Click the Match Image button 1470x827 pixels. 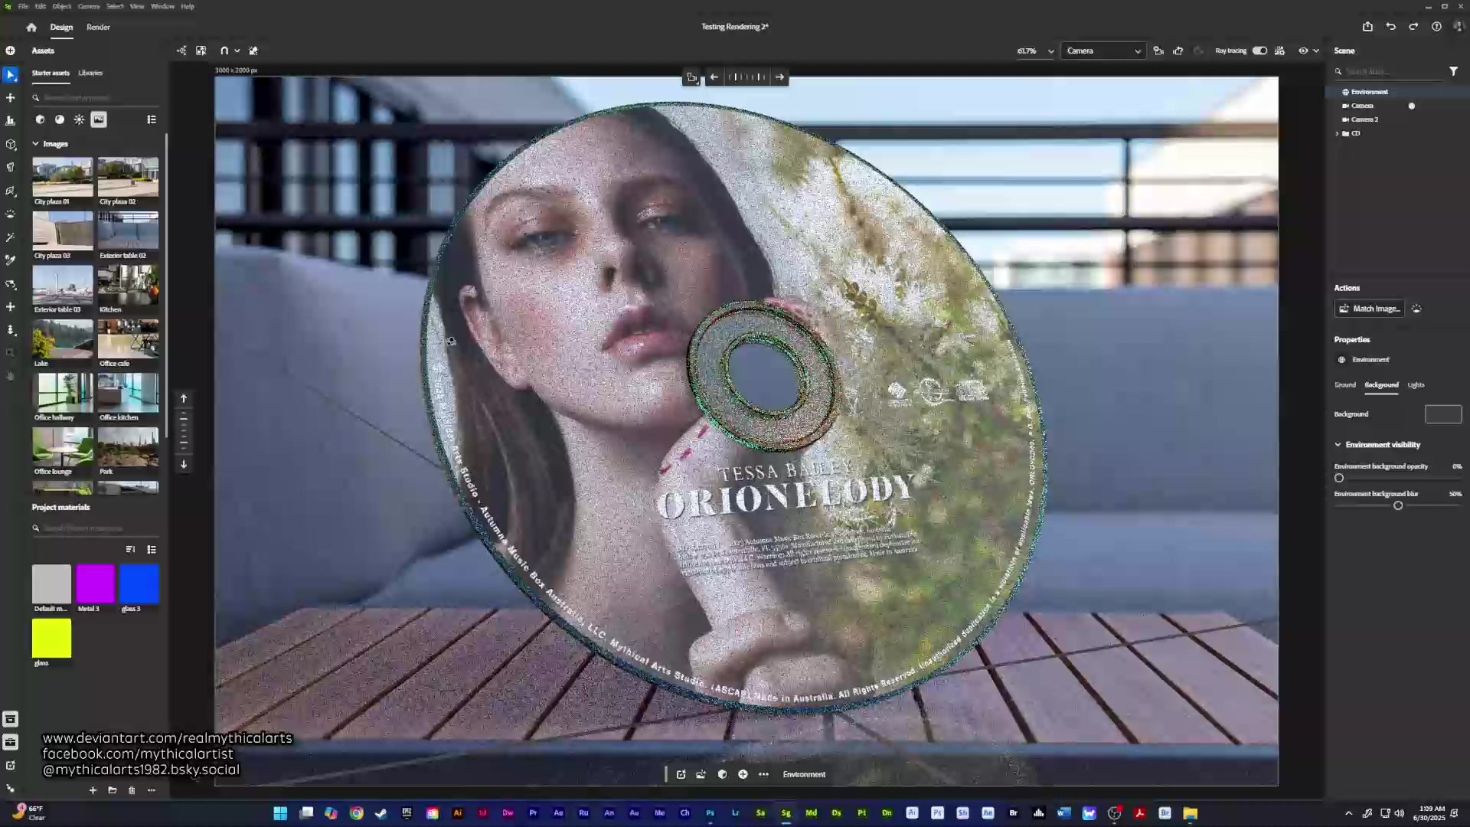(x=1370, y=309)
